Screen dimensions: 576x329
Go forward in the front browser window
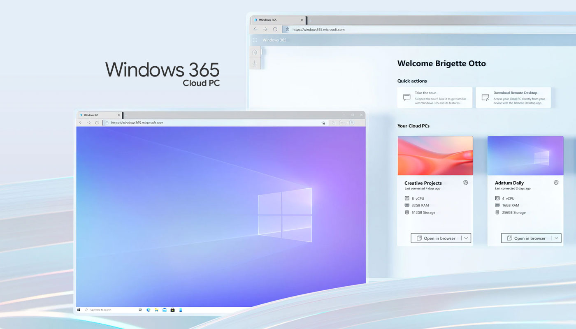click(88, 123)
